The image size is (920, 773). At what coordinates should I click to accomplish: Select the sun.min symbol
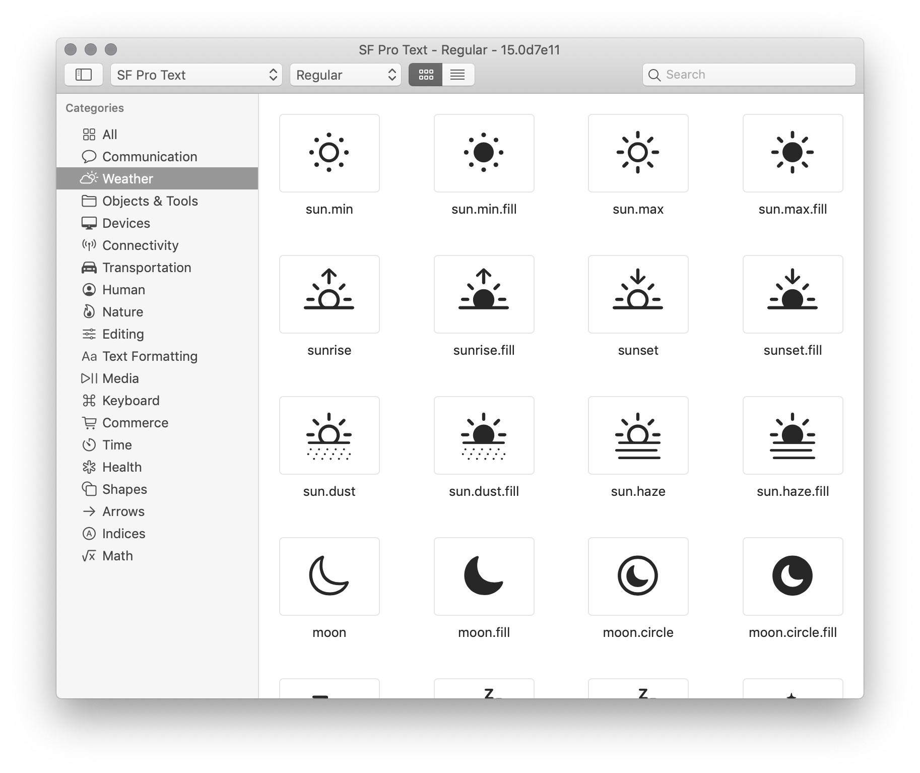coord(329,153)
